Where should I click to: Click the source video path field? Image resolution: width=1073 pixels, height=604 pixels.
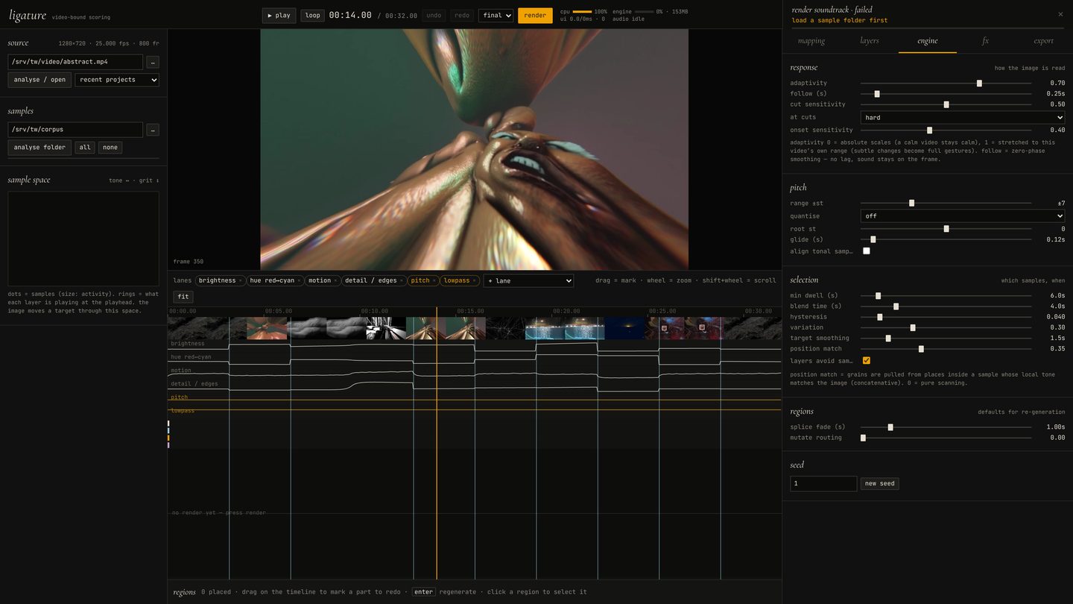pyautogui.click(x=75, y=62)
